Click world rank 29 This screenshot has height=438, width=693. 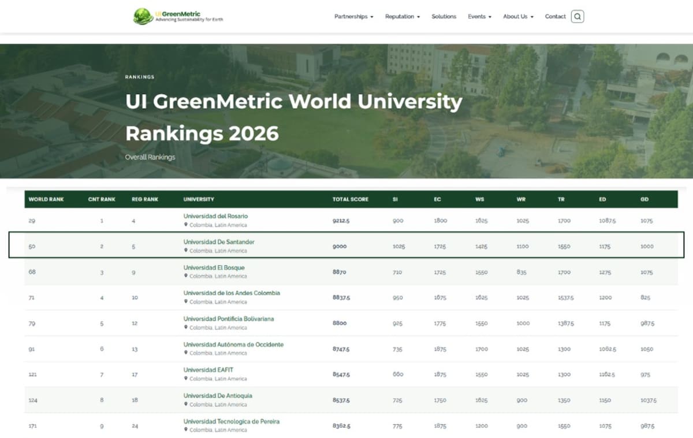[32, 221]
